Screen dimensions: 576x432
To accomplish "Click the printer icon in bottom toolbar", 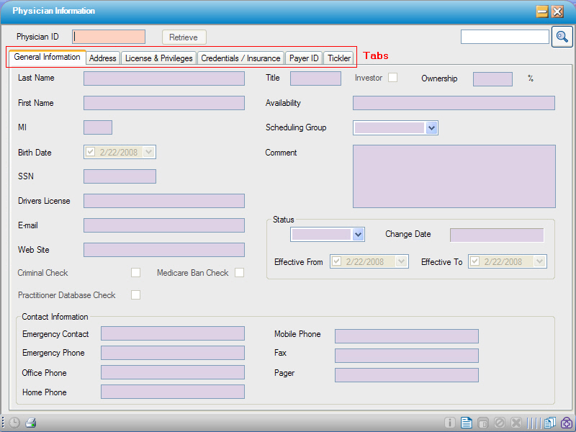I will (31, 423).
